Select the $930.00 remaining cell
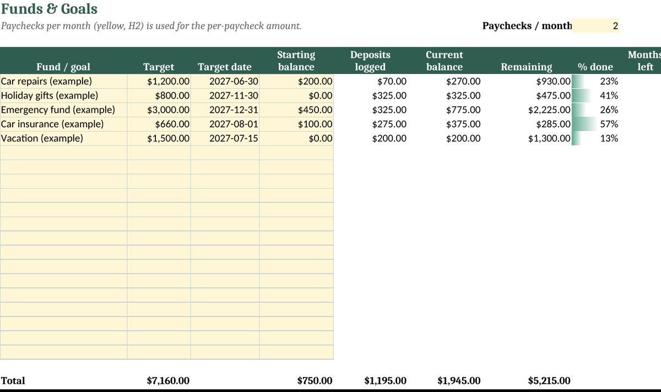The height and width of the screenshot is (392, 661). point(527,81)
